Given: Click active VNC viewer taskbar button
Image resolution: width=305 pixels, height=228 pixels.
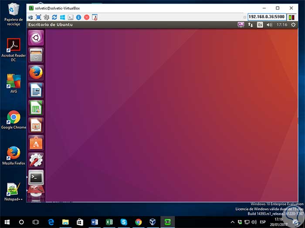Looking at the screenshot, I should tap(167, 222).
